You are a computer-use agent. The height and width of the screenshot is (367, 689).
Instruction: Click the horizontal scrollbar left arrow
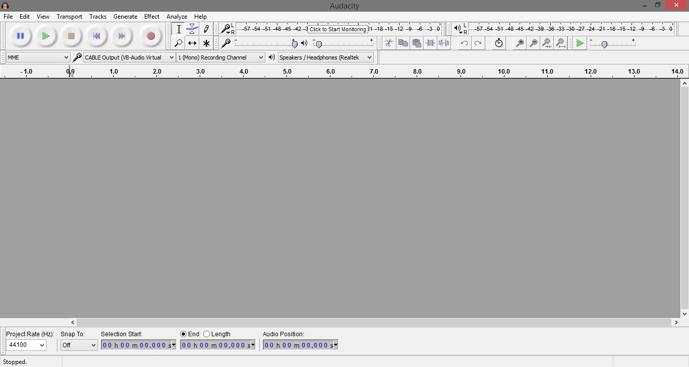pos(73,322)
